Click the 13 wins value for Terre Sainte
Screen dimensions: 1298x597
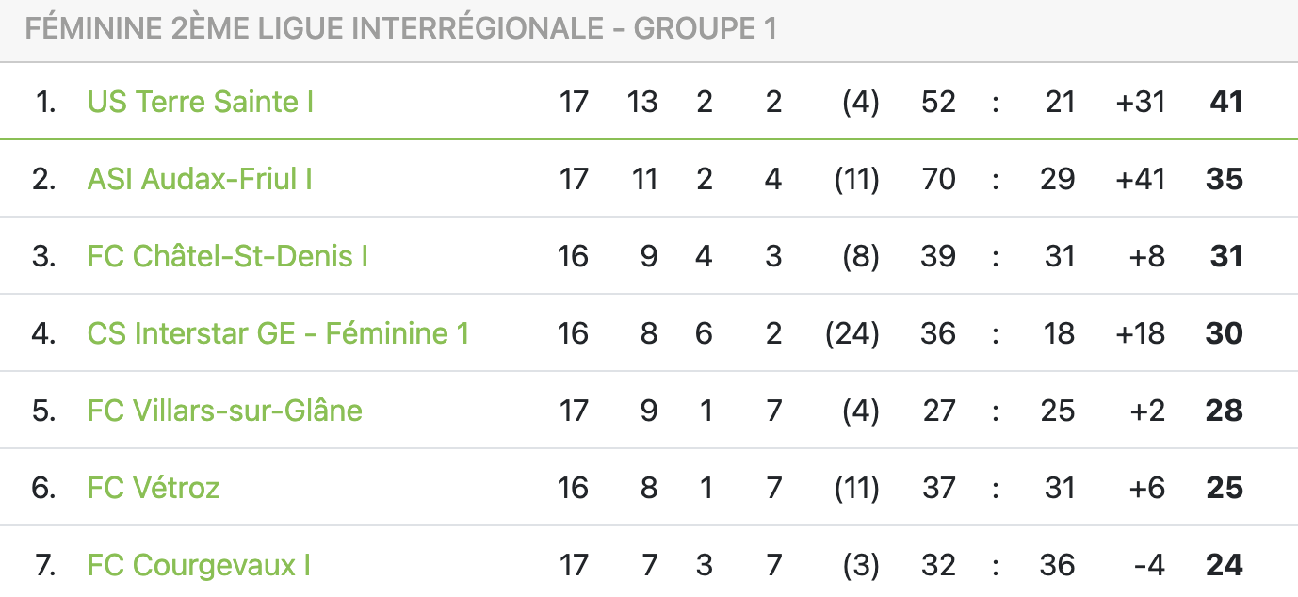[641, 102]
